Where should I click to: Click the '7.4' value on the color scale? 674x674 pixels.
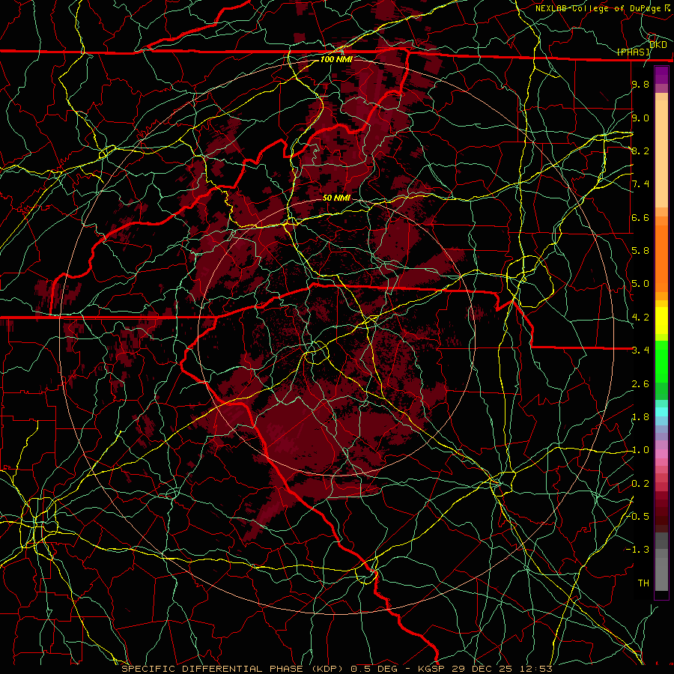pyautogui.click(x=640, y=184)
